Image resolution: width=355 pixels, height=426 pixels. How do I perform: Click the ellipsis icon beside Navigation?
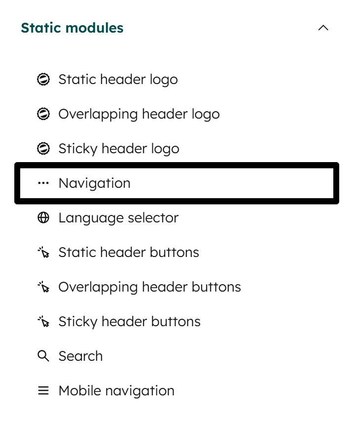pyautogui.click(x=44, y=183)
